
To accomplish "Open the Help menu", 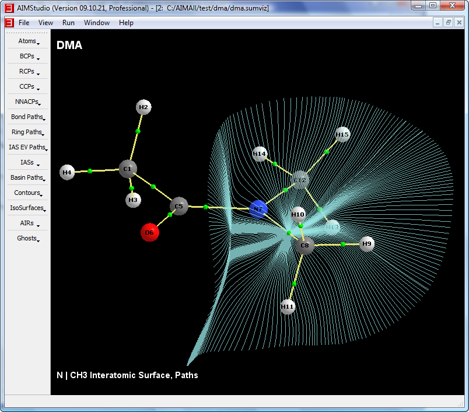I will [126, 23].
